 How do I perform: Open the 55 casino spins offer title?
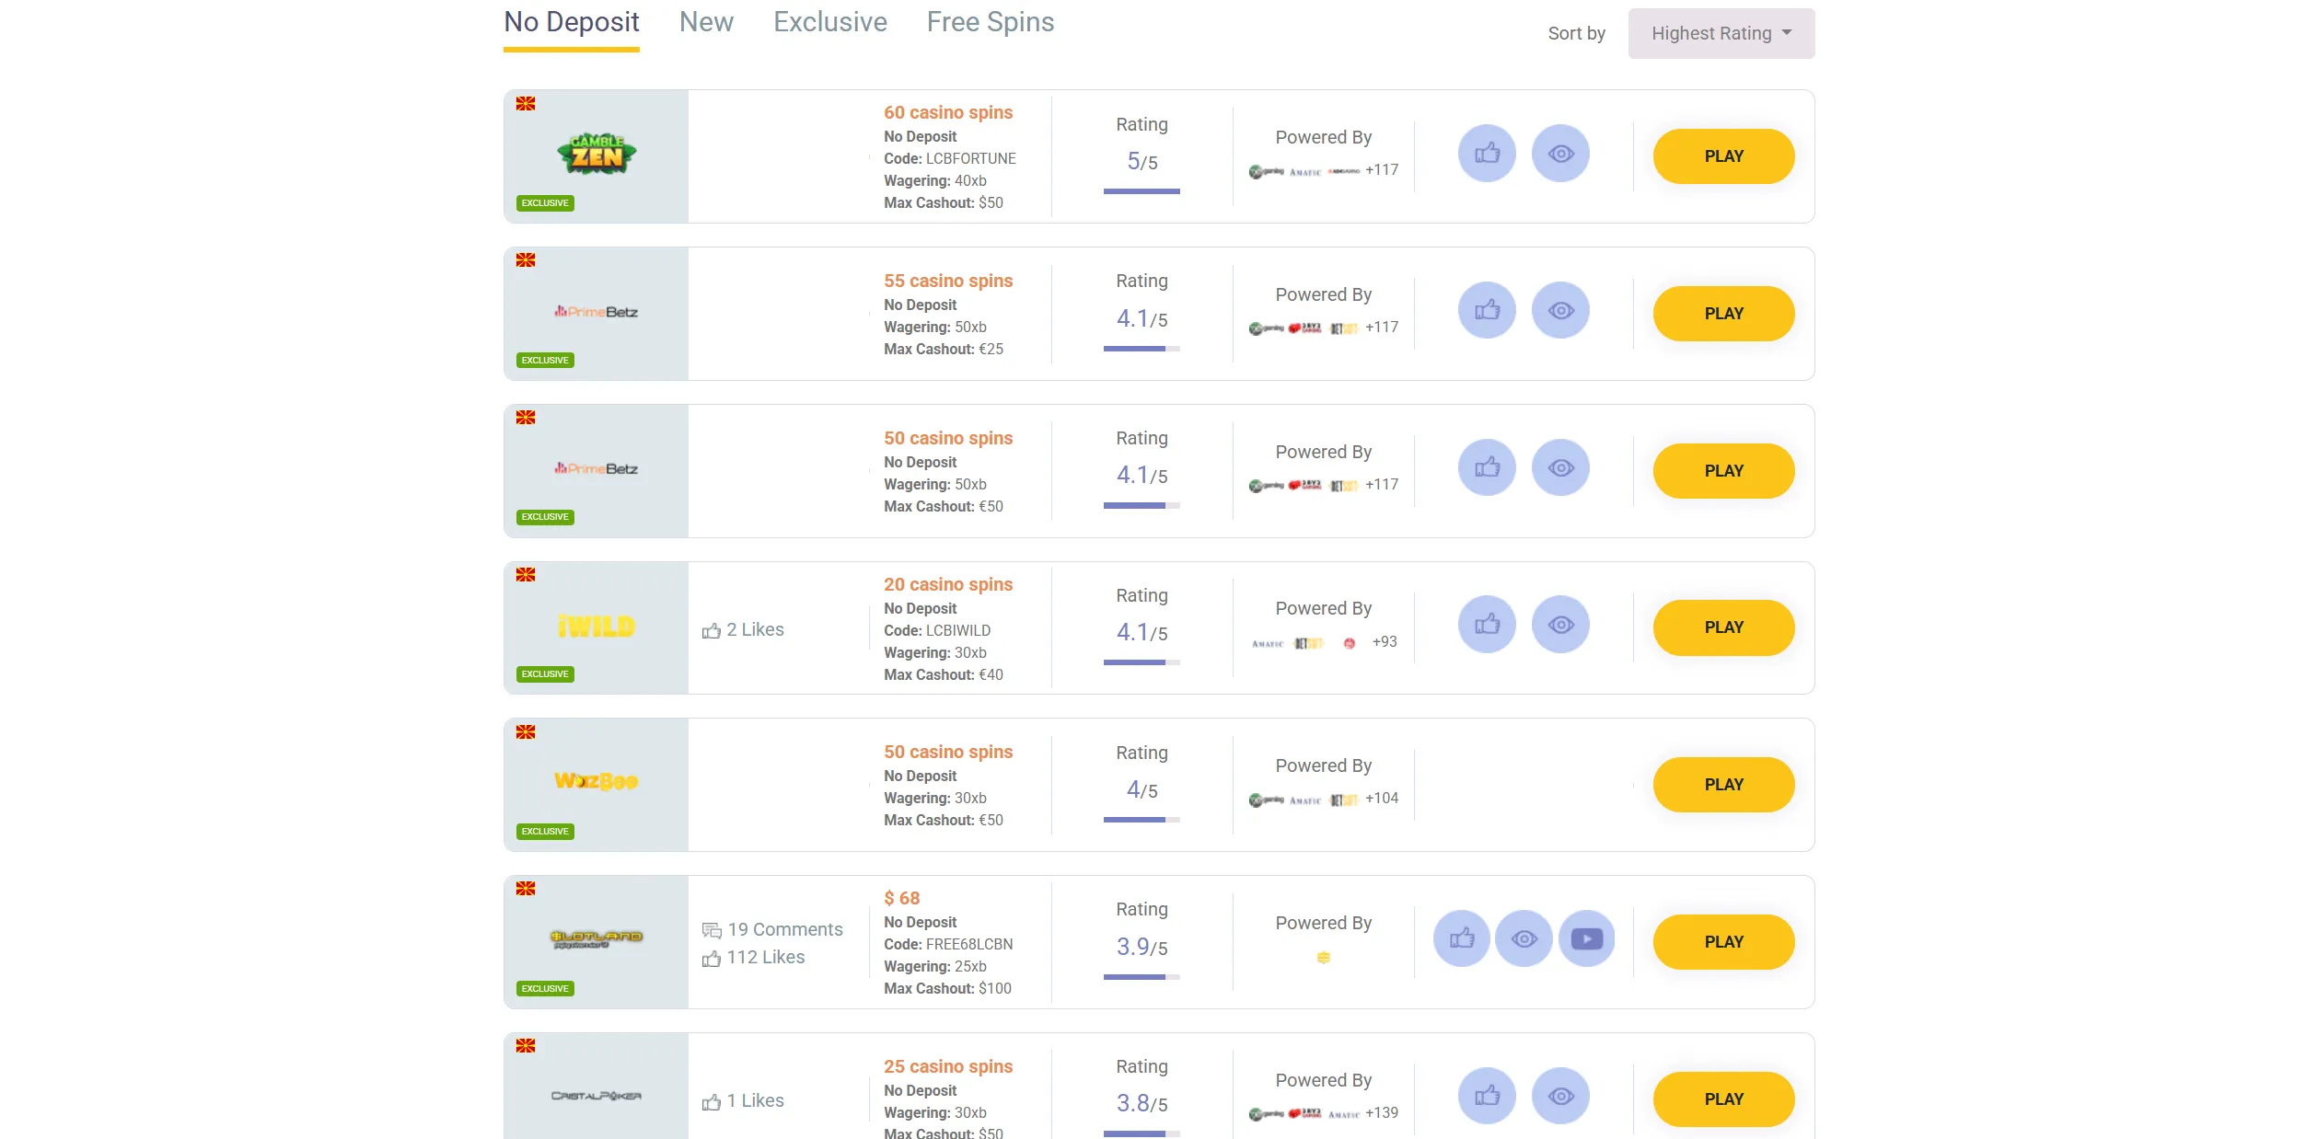pos(948,281)
